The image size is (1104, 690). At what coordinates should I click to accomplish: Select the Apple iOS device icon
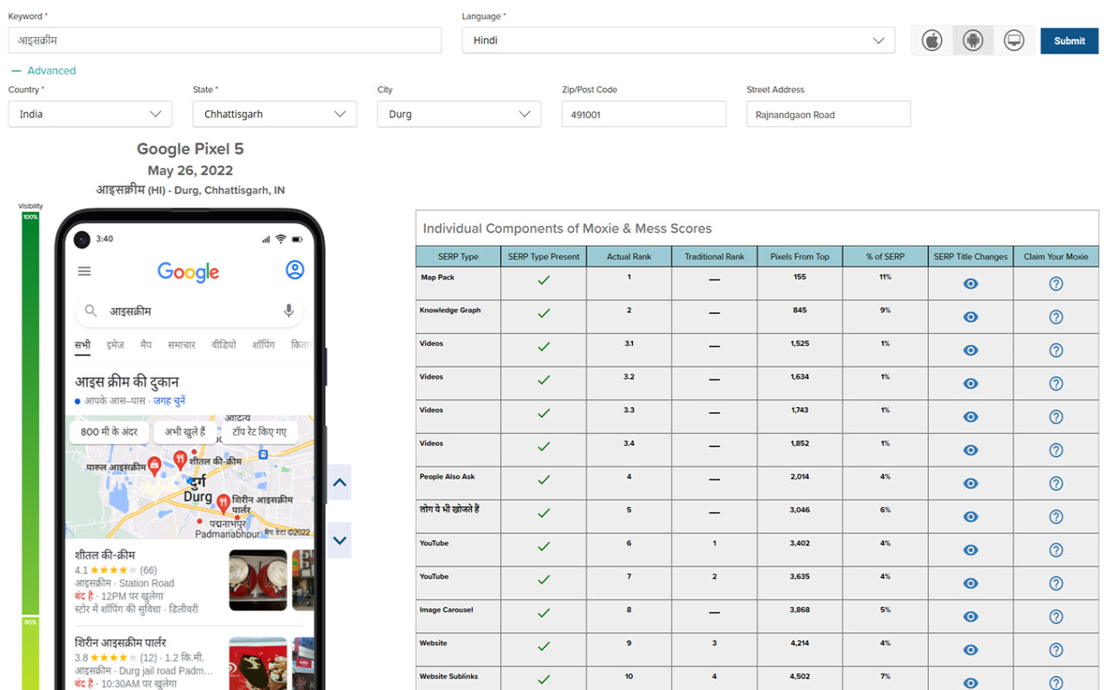932,41
